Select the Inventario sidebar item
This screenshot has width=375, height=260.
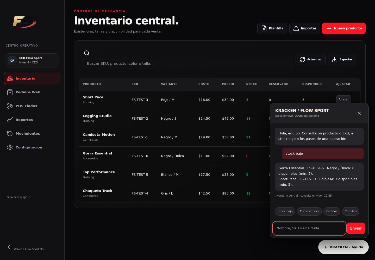pyautogui.click(x=32, y=79)
